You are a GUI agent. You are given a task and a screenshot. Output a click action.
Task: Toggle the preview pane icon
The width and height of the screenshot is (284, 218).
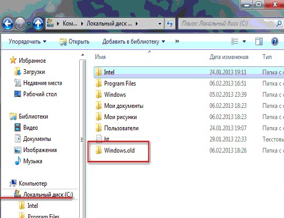coord(259,41)
